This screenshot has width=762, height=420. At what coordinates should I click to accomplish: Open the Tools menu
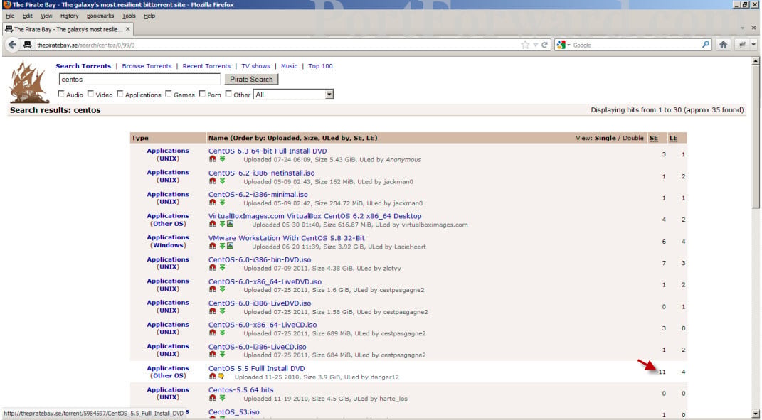point(129,16)
